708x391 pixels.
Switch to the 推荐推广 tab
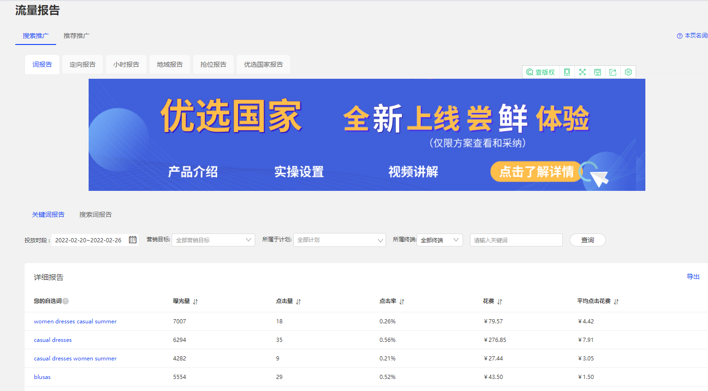(76, 35)
